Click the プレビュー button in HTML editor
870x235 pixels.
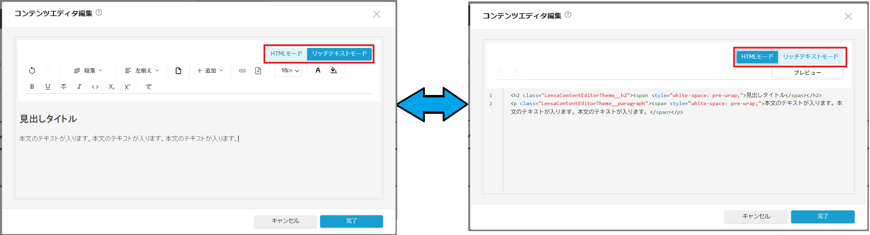[807, 73]
